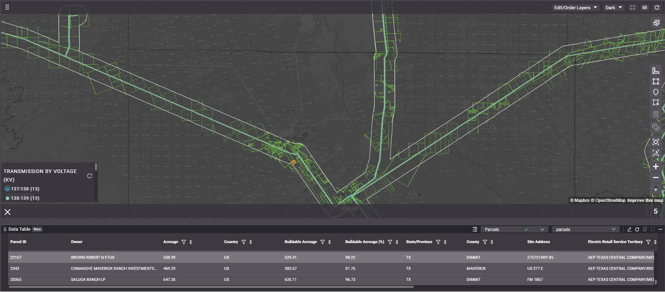665x292 pixels.
Task: Open Data Table more options menu
Action: tap(660, 229)
